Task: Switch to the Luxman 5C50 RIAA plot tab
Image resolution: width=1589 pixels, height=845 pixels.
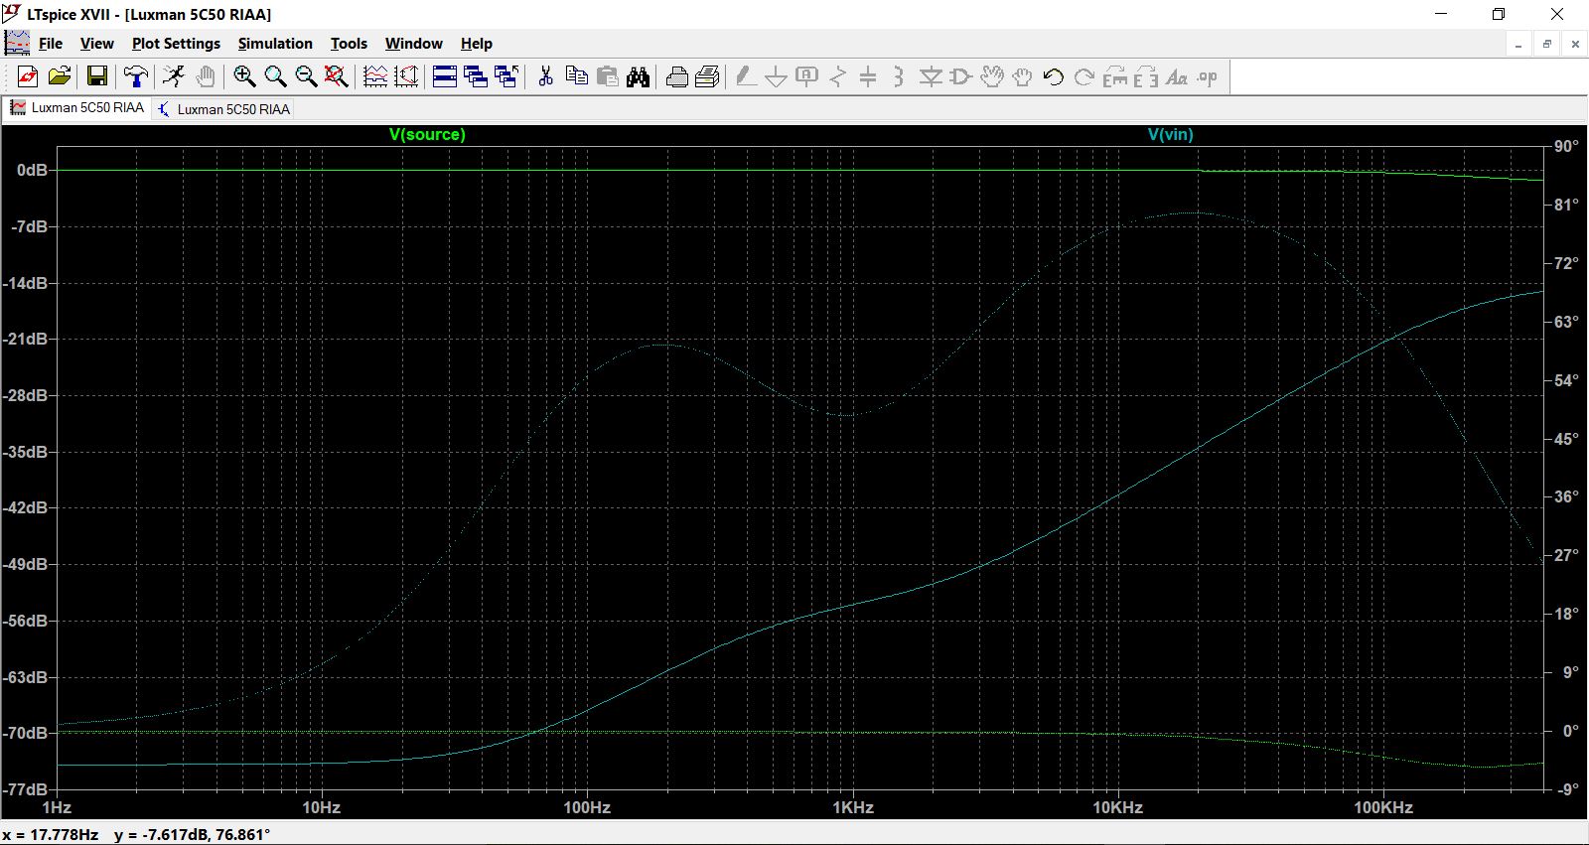Action: [77, 108]
